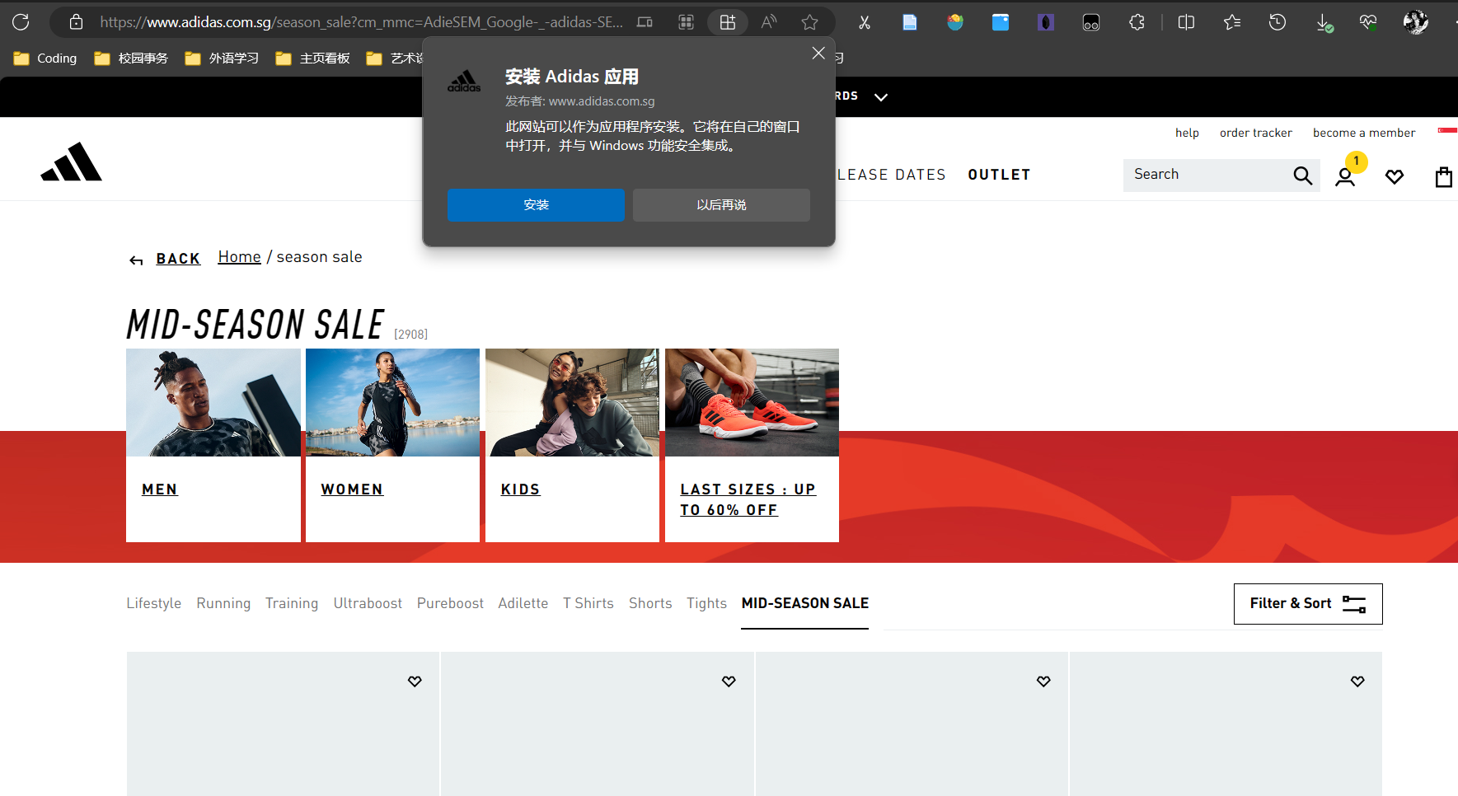
Task: Select the Lifestyle filter tab
Action: (154, 603)
